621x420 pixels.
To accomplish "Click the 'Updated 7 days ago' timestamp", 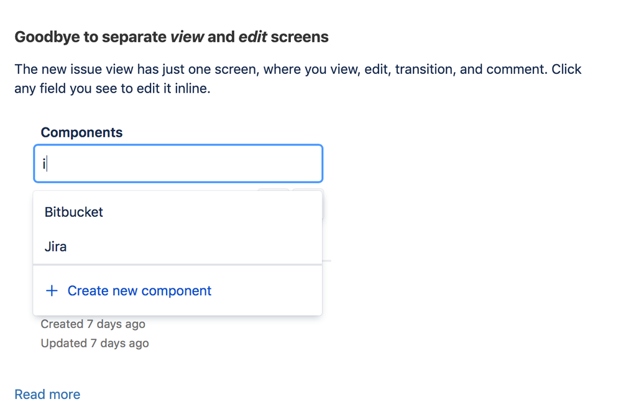I will [94, 343].
